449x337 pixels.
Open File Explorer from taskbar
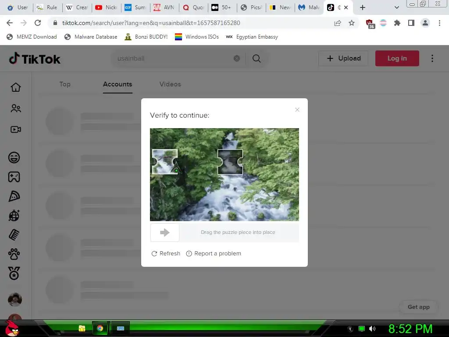82,328
